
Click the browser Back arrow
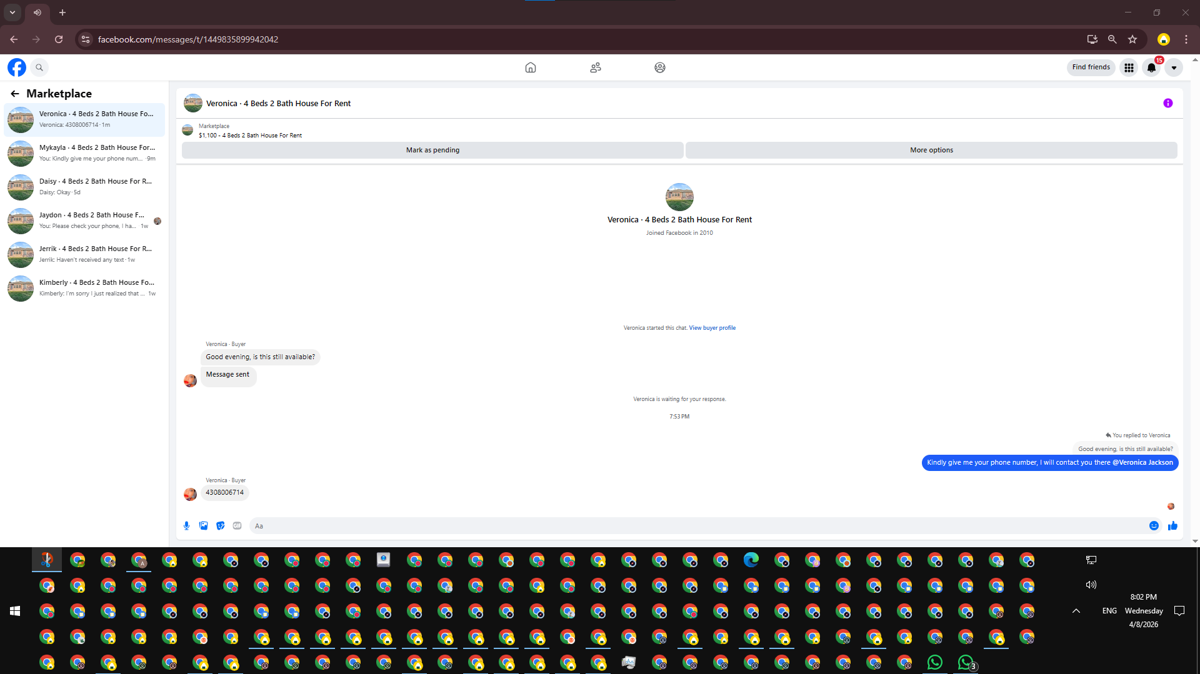click(14, 39)
